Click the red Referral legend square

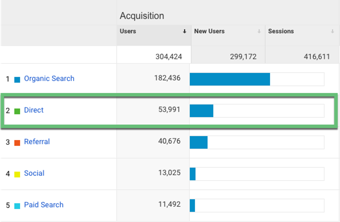(18, 142)
